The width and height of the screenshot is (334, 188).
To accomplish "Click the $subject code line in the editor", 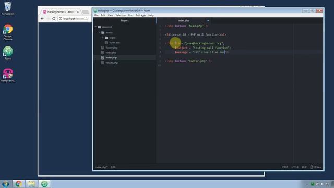I will (x=202, y=48).
